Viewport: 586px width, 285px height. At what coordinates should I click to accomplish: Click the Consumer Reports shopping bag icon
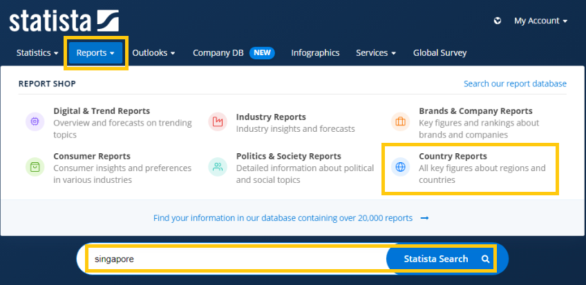point(35,167)
